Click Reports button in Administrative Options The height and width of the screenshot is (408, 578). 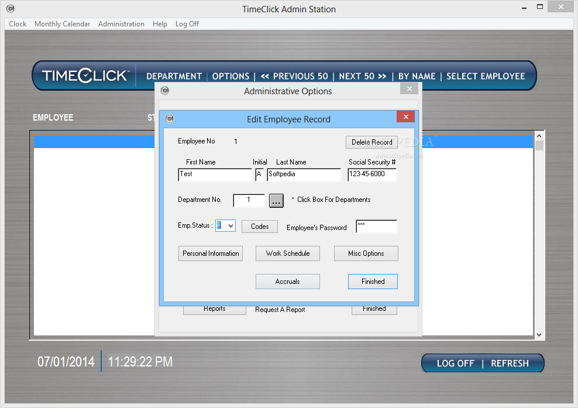coord(215,310)
